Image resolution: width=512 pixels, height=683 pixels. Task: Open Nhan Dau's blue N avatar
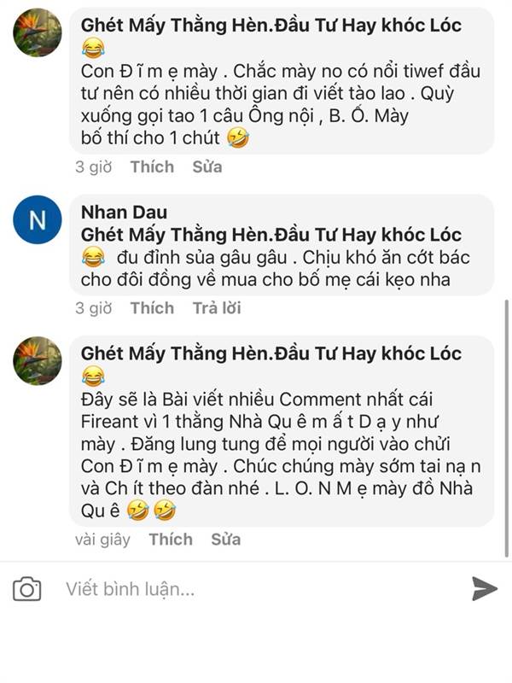click(38, 219)
